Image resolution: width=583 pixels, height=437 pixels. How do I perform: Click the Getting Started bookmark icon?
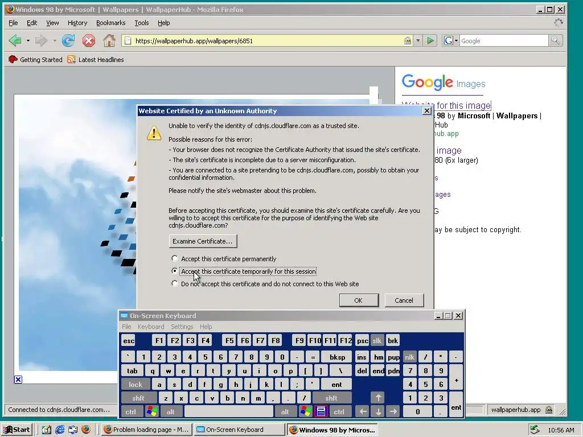[x=13, y=59]
